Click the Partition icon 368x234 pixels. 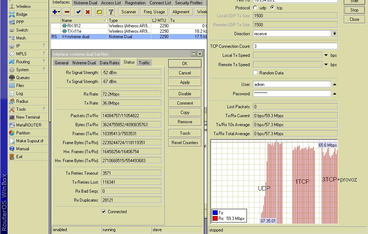click(12, 133)
